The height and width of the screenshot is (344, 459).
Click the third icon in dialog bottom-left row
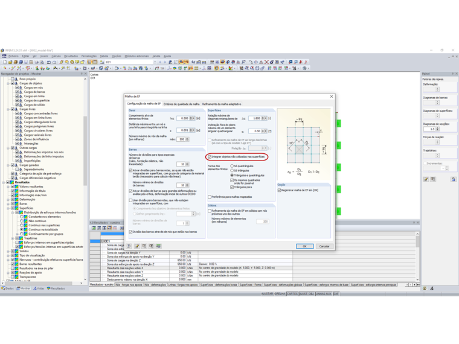[144, 246]
